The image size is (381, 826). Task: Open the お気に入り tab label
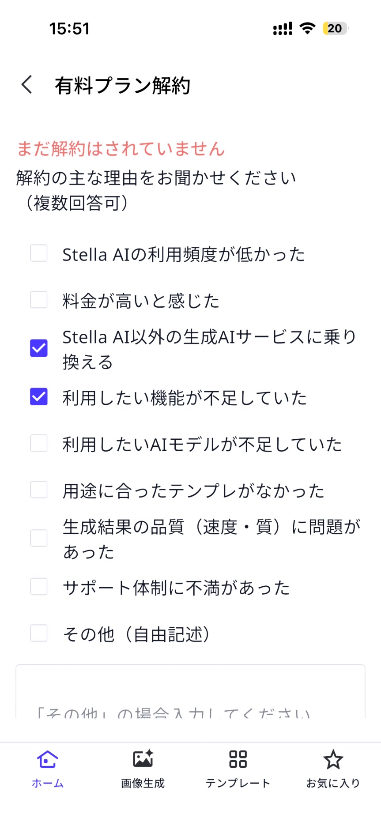point(333,783)
